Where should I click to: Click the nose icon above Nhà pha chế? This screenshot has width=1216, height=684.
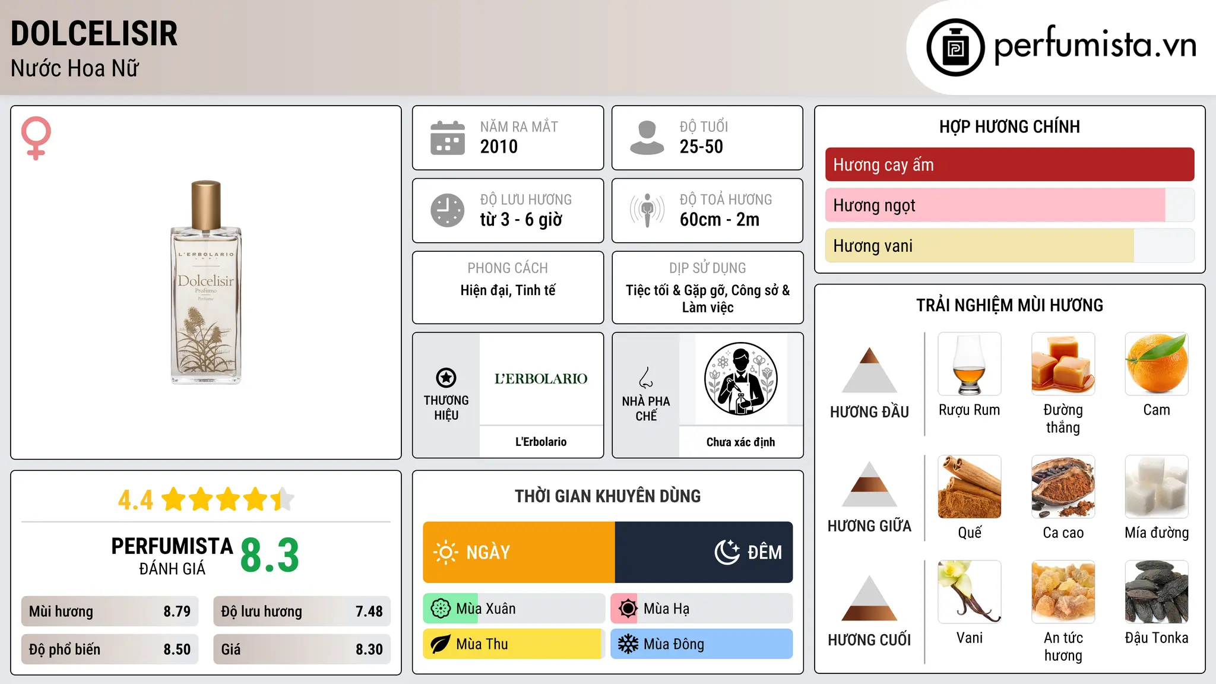click(x=646, y=378)
